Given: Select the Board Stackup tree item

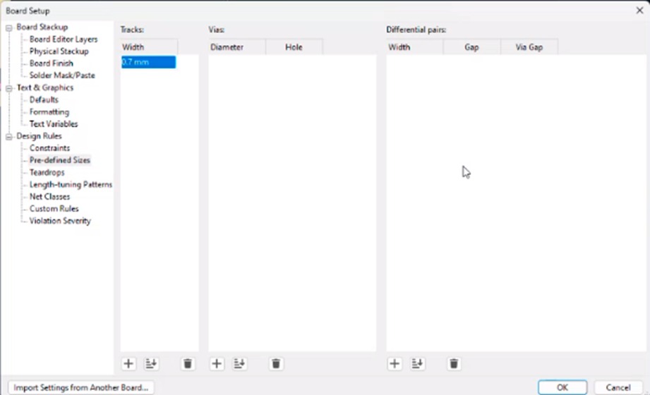Looking at the screenshot, I should point(42,28).
